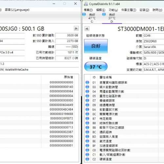
Task: Open the 編輯(E) Edit menu
Action: coord(101,10)
